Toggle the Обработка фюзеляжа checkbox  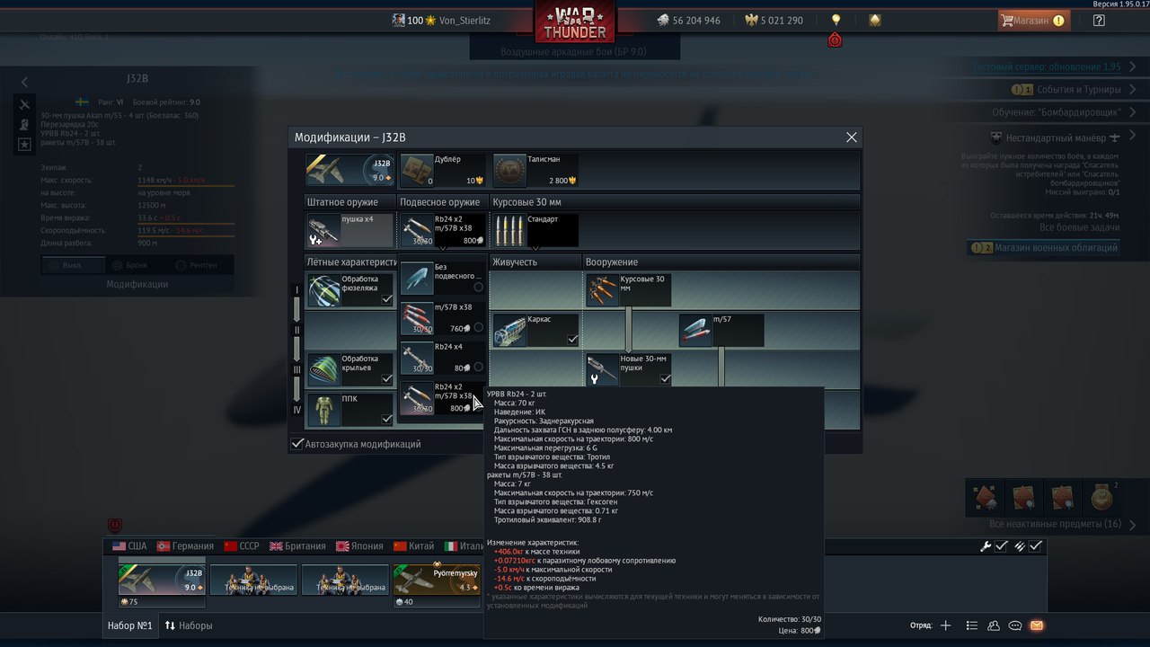387,299
